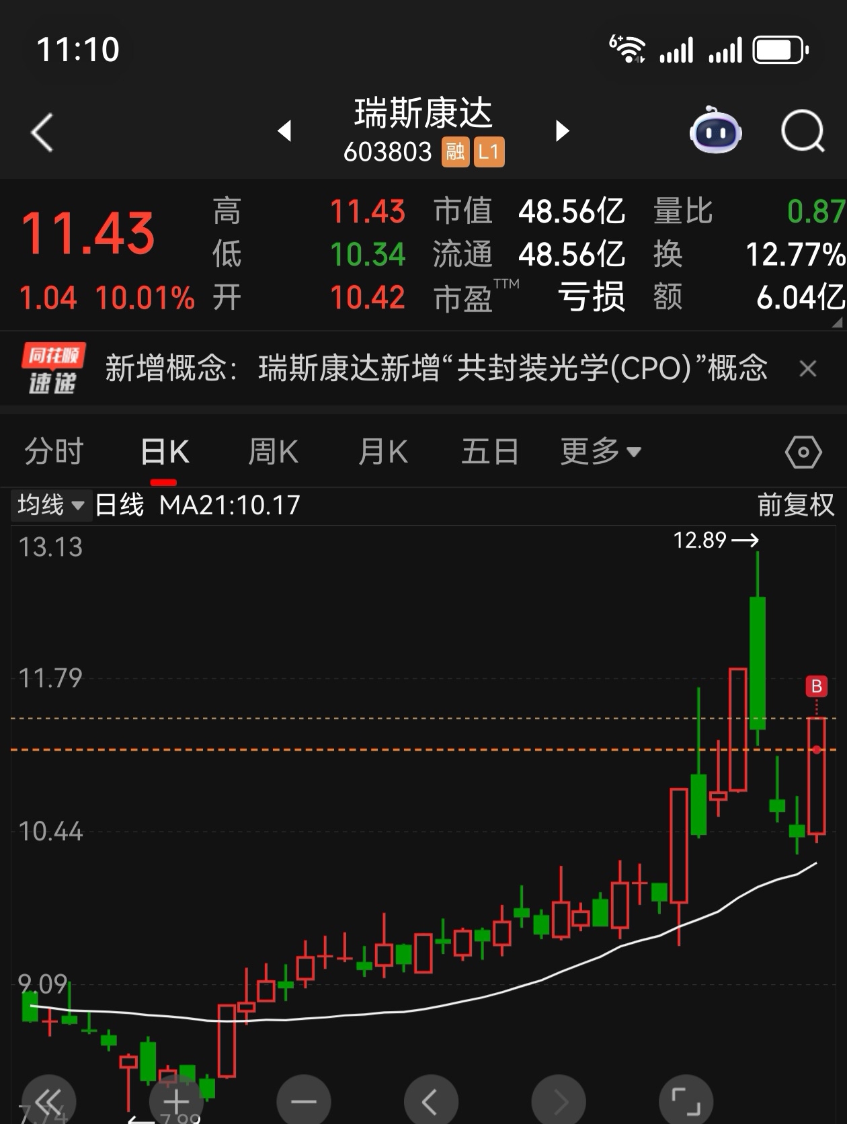Change the 前复权 adjustment setting
The image size is (847, 1124).
point(796,505)
